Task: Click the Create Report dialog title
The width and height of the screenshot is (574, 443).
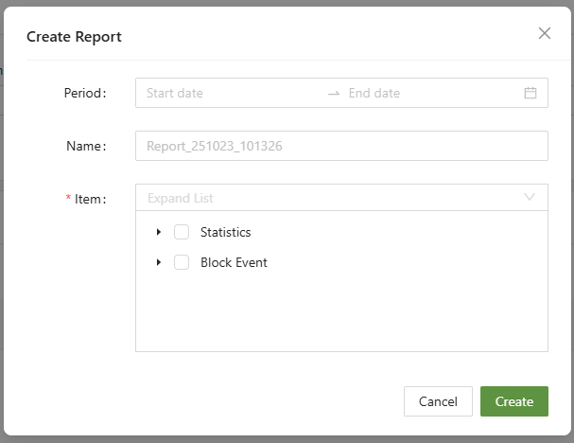Action: coord(74,36)
